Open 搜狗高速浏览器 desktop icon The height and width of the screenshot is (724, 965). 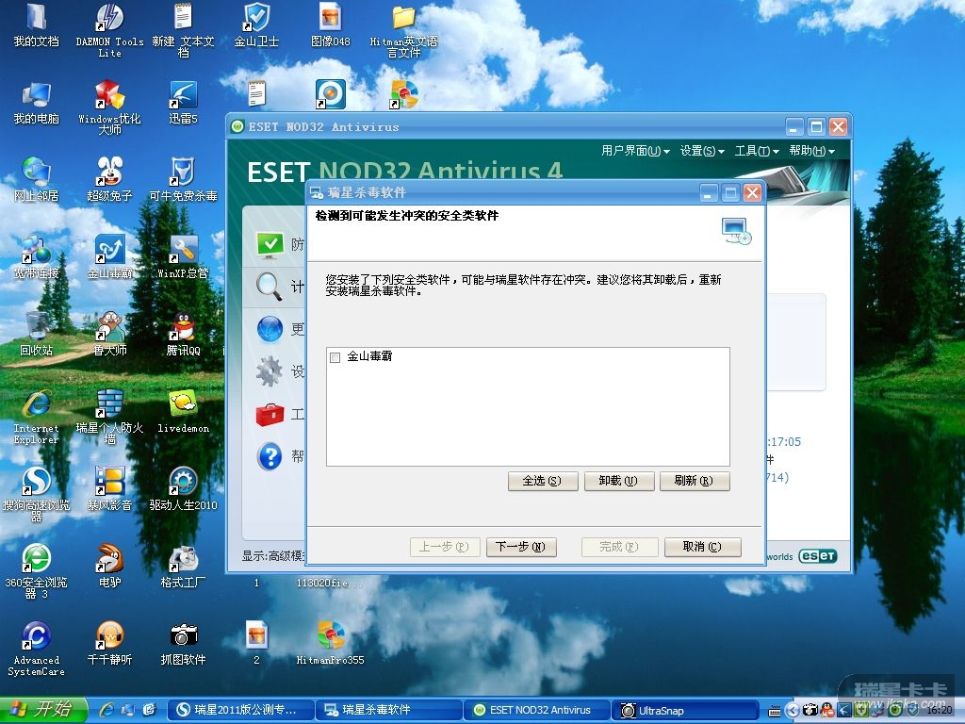(37, 494)
